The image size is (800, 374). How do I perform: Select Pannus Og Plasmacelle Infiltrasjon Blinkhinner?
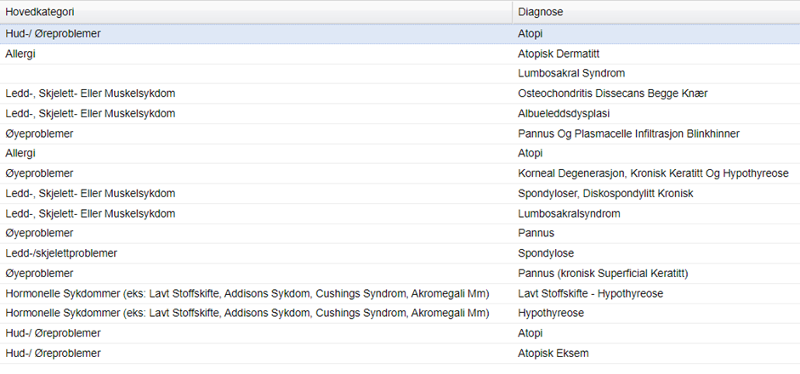coord(628,133)
